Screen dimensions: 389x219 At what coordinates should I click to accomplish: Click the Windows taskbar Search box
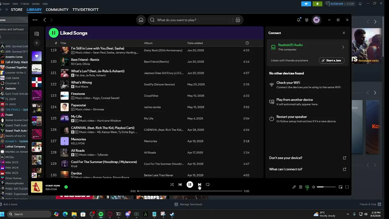point(29,214)
